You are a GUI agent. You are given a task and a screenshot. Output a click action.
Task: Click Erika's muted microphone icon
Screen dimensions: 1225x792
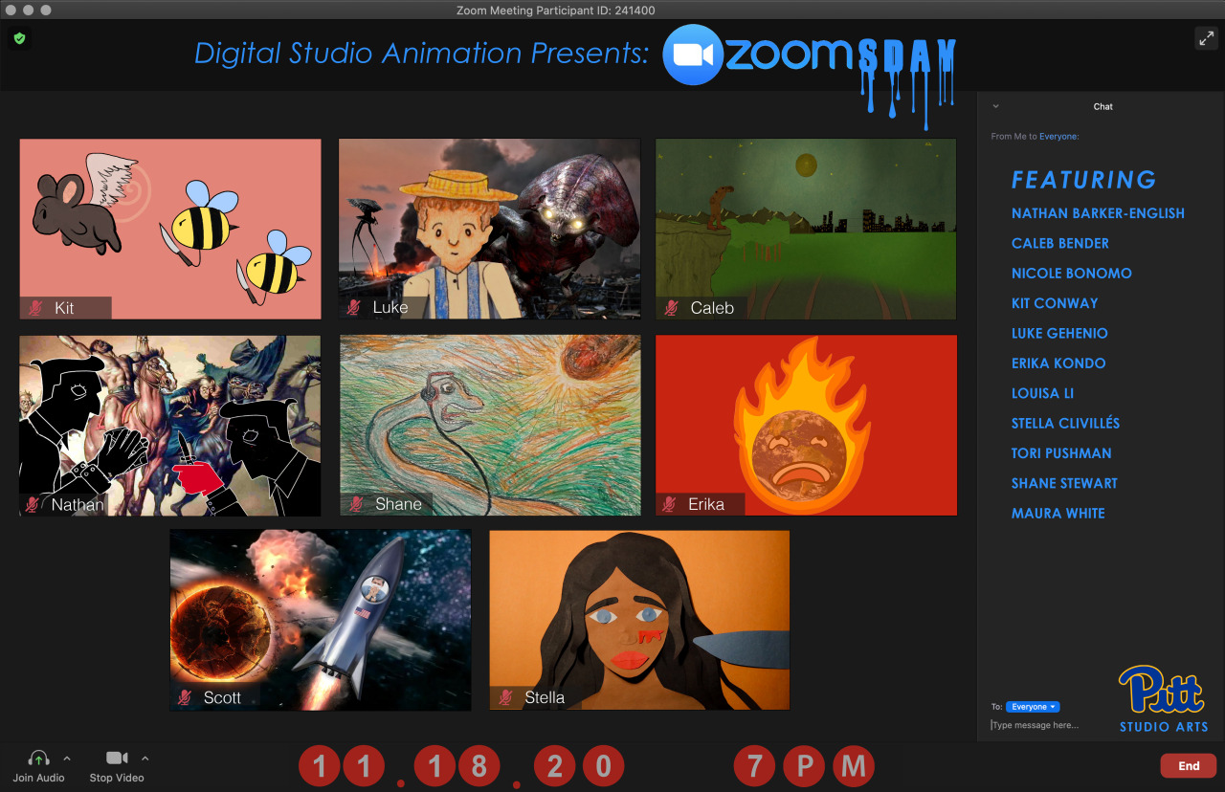pyautogui.click(x=670, y=504)
